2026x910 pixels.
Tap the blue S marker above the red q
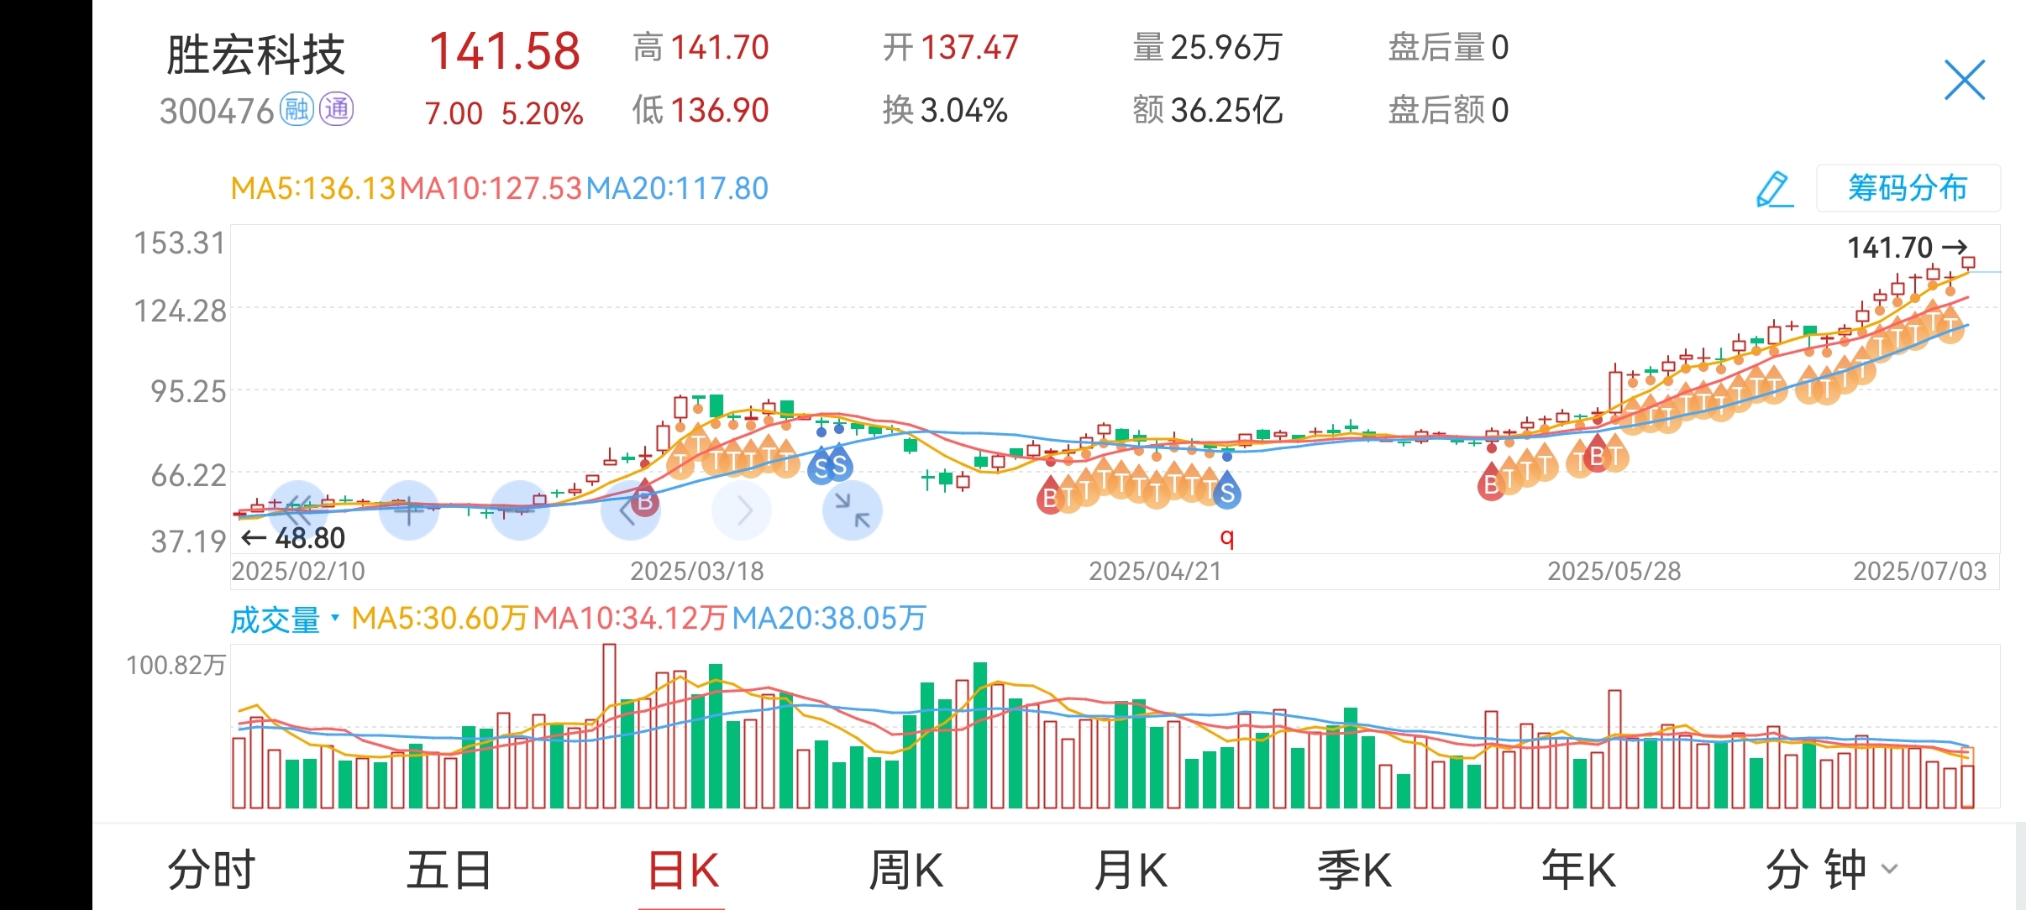point(1227,491)
